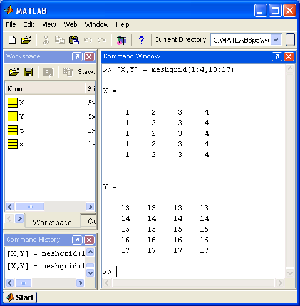Viewport: 300px width, 306px height.
Task: Click the Paste clipboard icon
Action: click(74, 40)
